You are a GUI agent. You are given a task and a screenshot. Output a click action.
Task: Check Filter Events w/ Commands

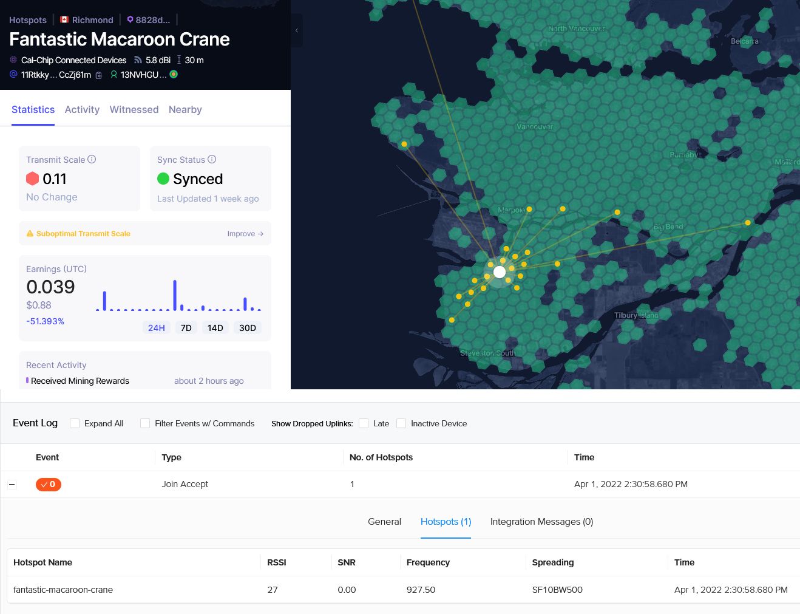coord(145,423)
